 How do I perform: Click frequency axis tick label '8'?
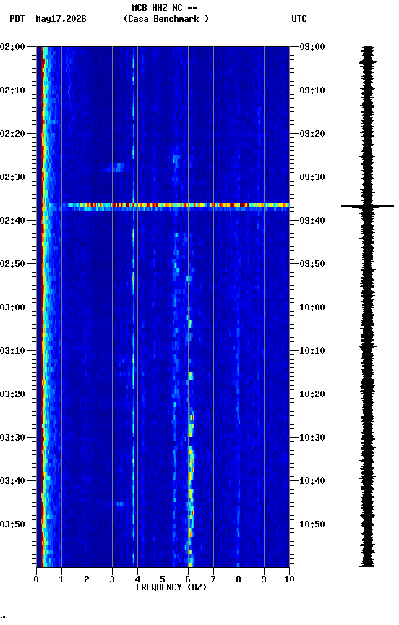point(239,579)
